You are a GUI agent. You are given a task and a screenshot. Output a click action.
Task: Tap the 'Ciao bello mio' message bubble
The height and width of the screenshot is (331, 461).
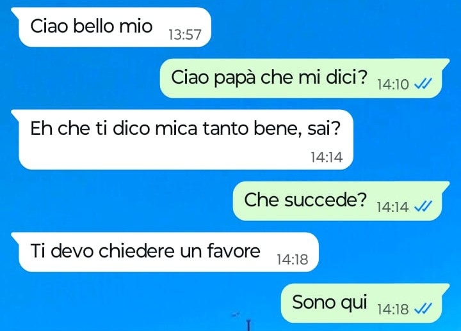[111, 27]
